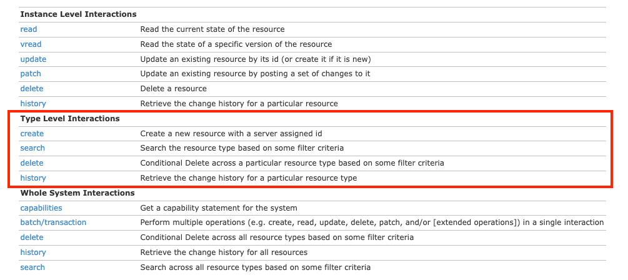Viewport: 628px width, 280px height.
Task: Select the patch link
Action: point(31,74)
